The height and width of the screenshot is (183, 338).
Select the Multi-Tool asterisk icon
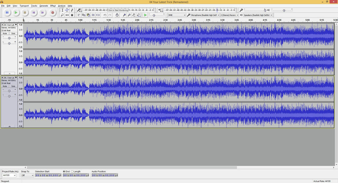[72, 15]
